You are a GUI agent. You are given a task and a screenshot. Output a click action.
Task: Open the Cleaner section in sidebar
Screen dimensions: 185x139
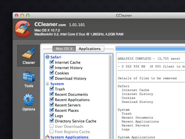pos(28,56)
